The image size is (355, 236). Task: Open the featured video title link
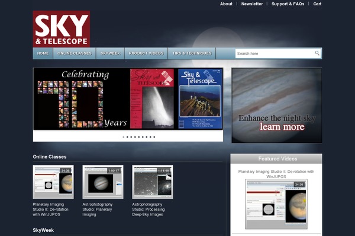(x=276, y=174)
